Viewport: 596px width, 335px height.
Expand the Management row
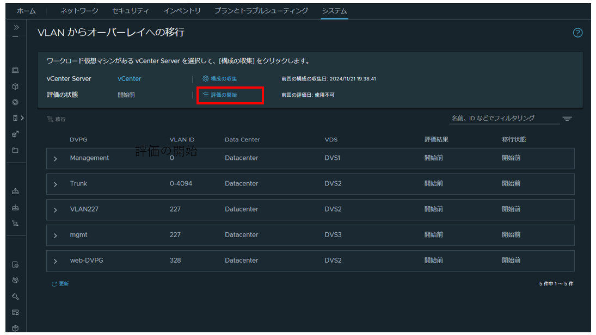click(x=56, y=159)
